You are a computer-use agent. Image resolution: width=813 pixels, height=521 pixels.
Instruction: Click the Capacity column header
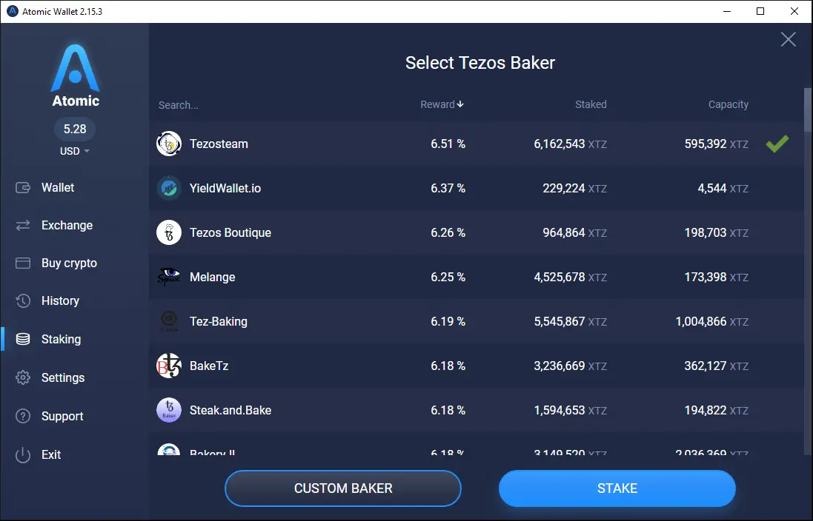coord(729,104)
